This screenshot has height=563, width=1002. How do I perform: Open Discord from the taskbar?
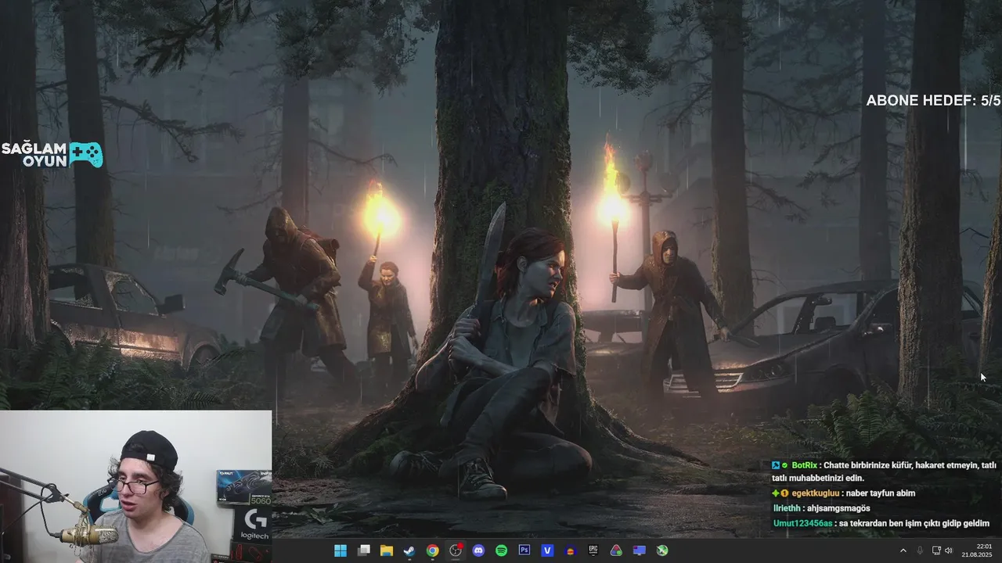tap(478, 550)
